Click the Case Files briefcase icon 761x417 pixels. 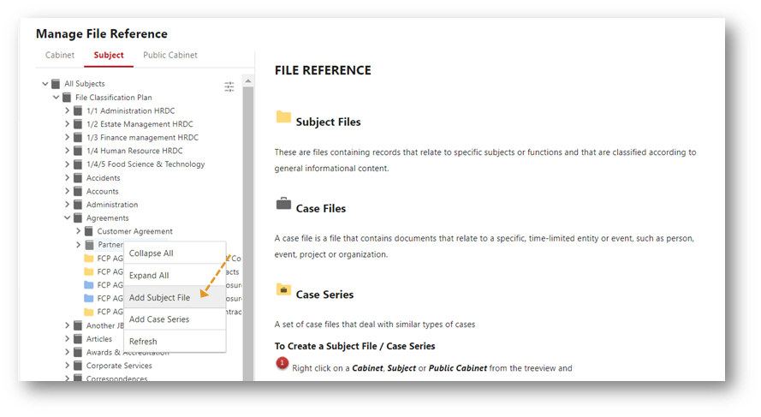[x=283, y=205]
